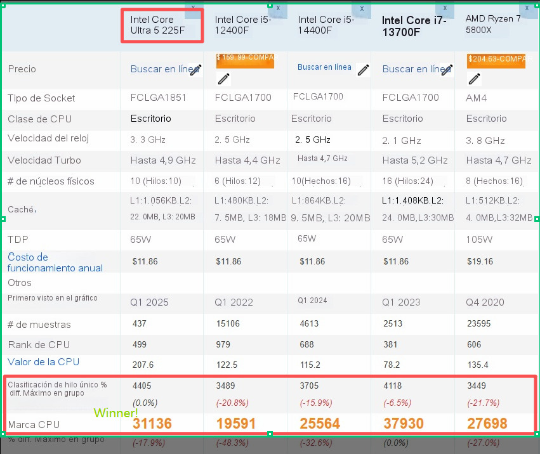Select the CPU value 207.6 cell
This screenshot has height=454, width=540.
143,365
